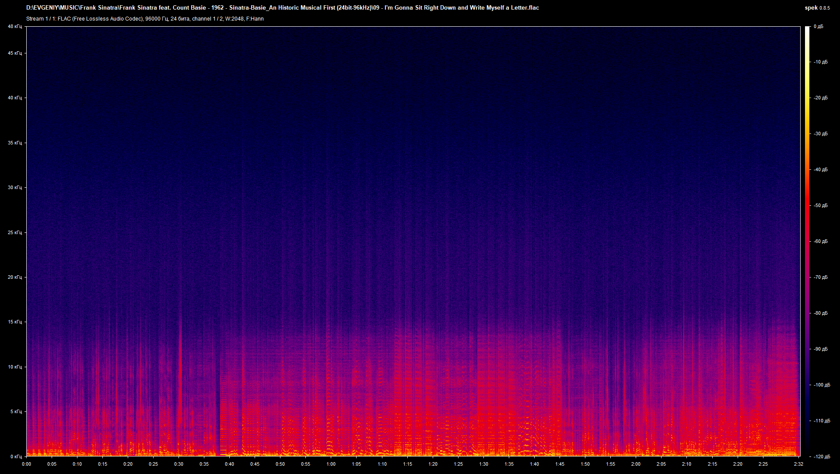
Task: Click the 1:00 time axis marker
Action: pyautogui.click(x=331, y=464)
